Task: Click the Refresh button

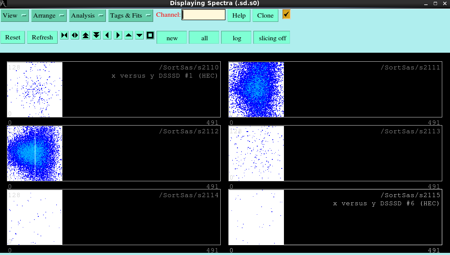Action: [x=42, y=37]
